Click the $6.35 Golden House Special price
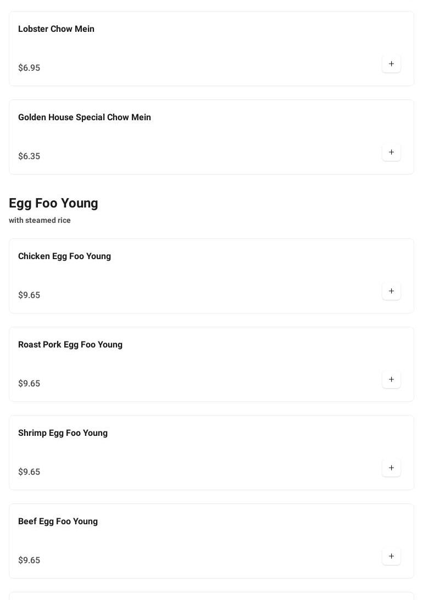The height and width of the screenshot is (600, 423). click(29, 156)
